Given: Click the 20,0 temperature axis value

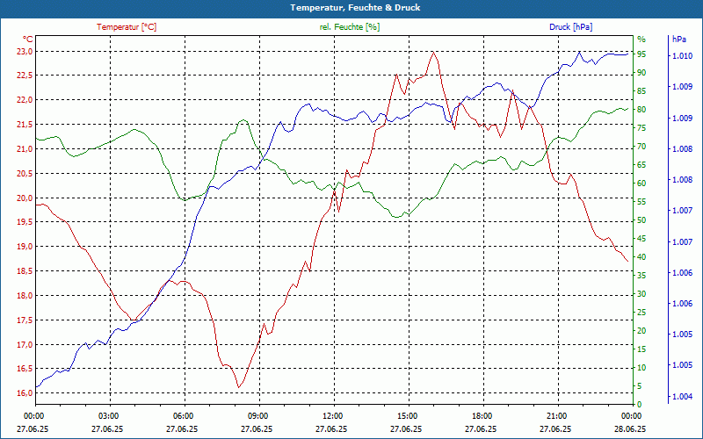Looking at the screenshot, I should click(x=25, y=198).
